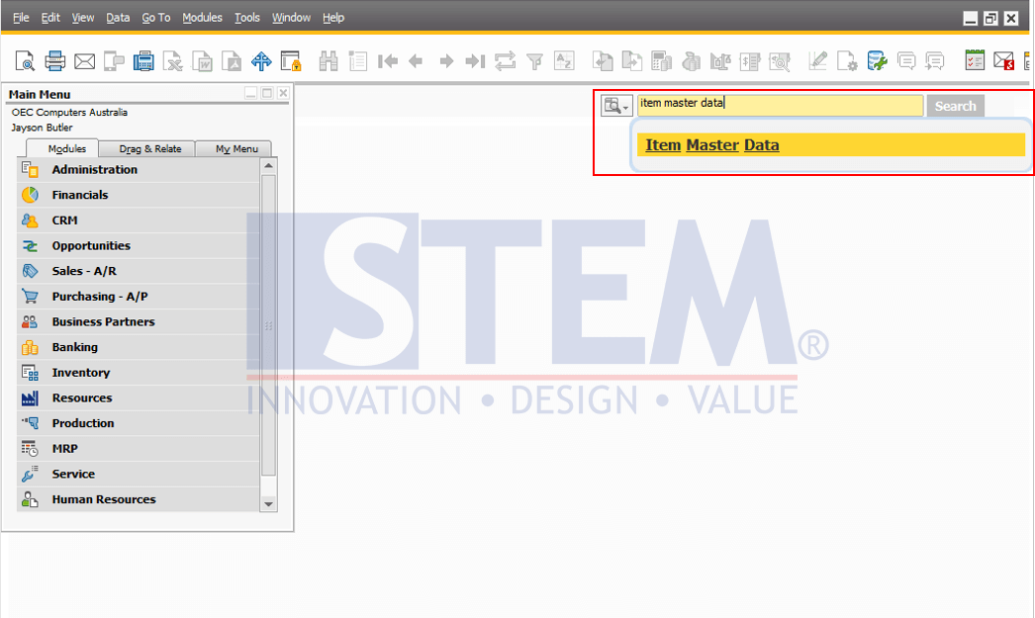Open the Edit menu
This screenshot has height=618, width=1035.
coord(50,18)
